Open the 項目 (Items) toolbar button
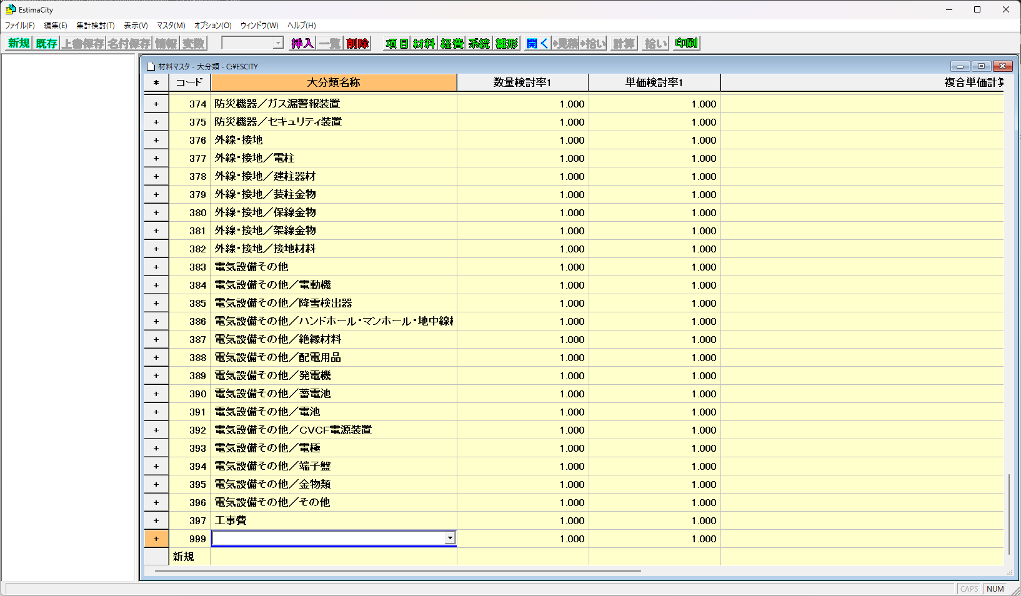The width and height of the screenshot is (1021, 596). pos(397,43)
